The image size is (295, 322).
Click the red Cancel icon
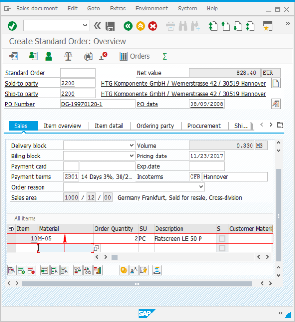coord(153,26)
